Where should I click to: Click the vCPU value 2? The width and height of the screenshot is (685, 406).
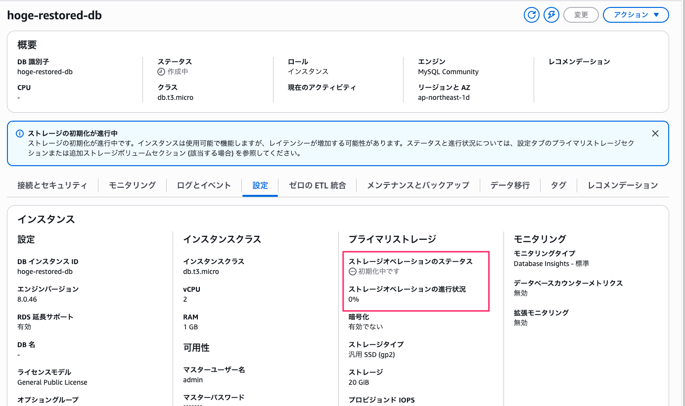tap(185, 299)
